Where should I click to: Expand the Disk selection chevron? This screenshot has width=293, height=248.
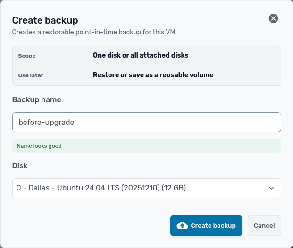[x=271, y=188]
